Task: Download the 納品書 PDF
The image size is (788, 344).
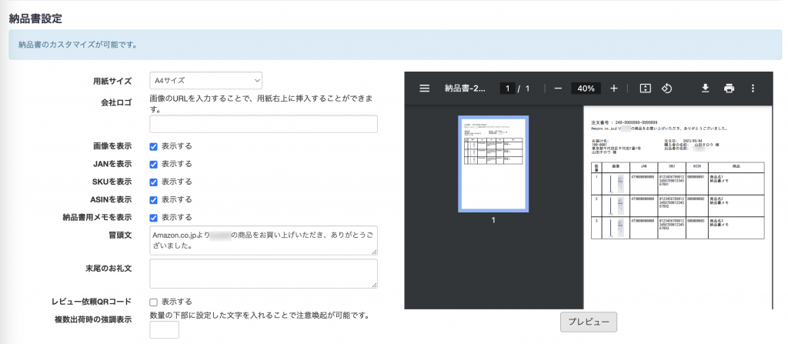Action: 705,89
